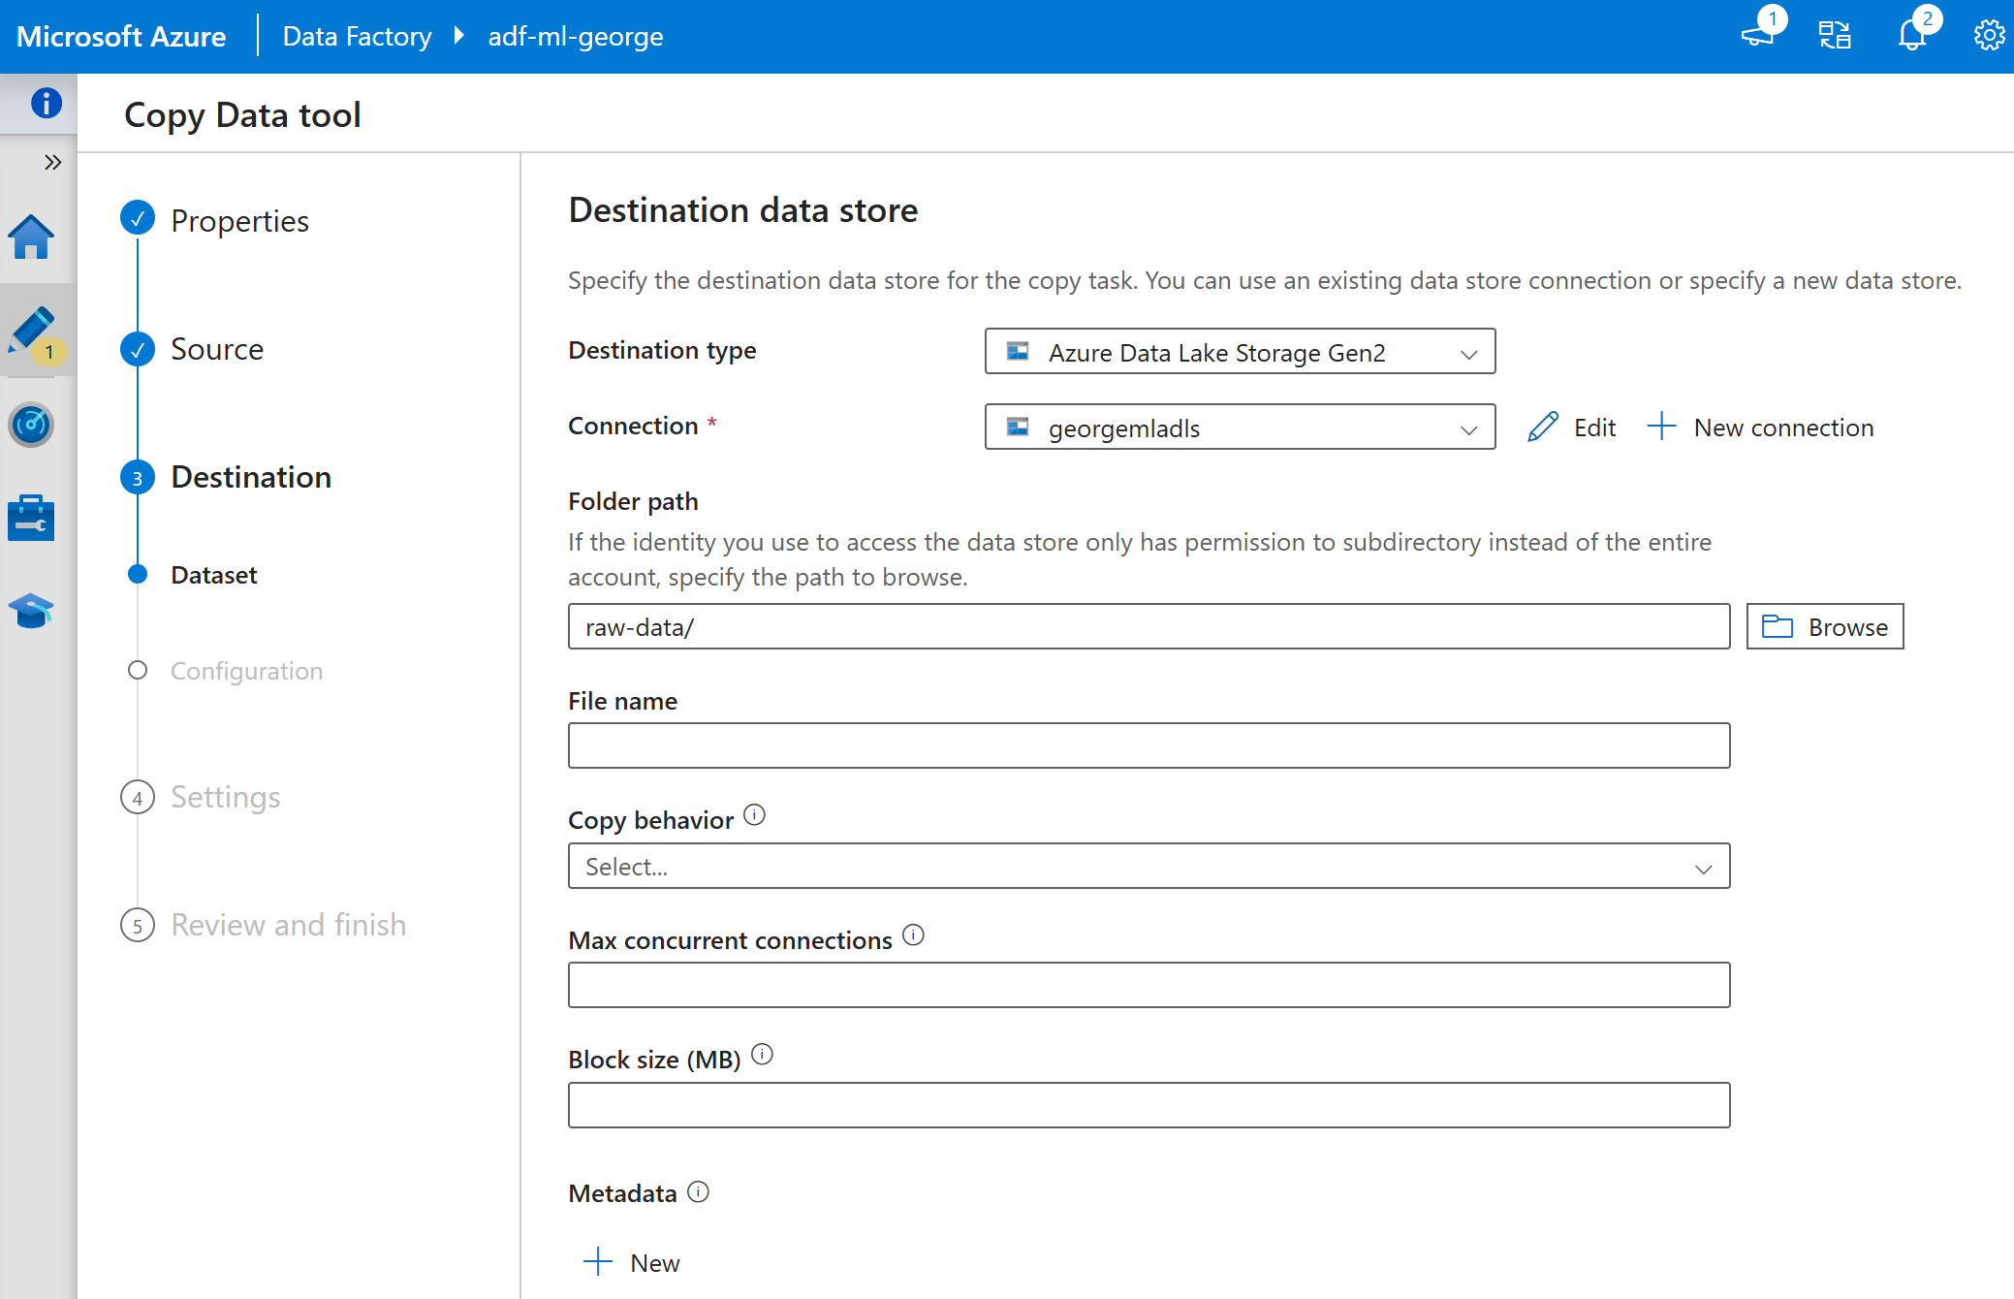
Task: Click Browse for folder path
Action: [1824, 627]
